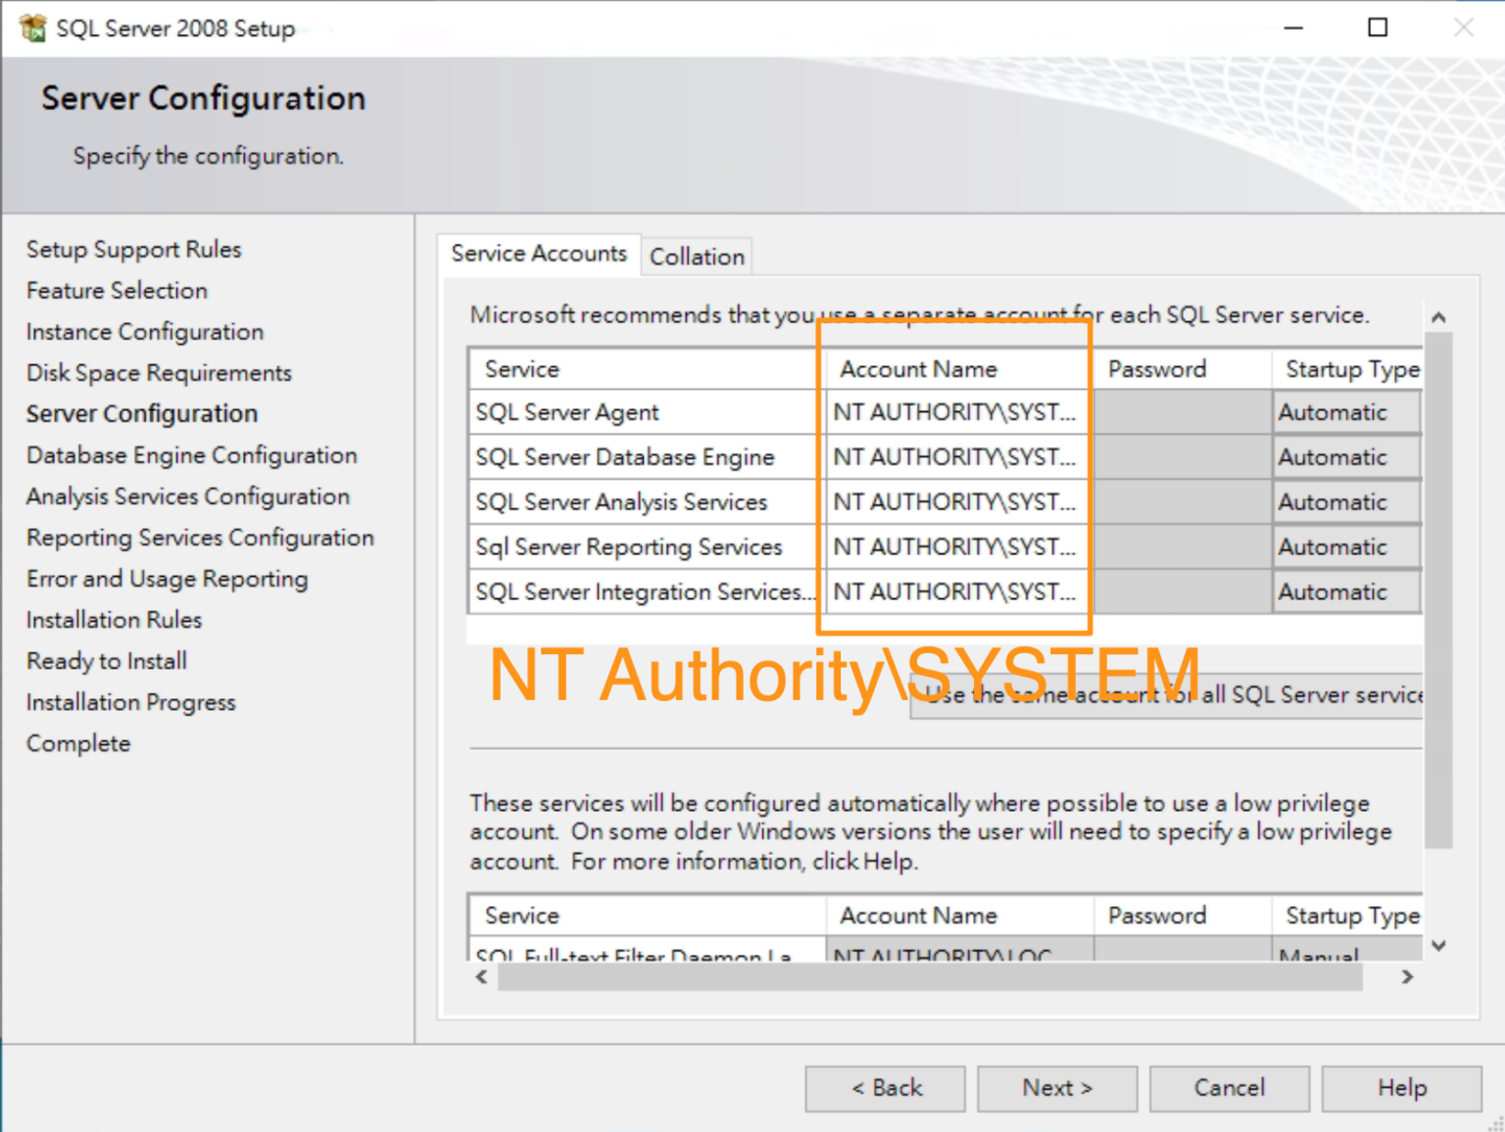Click the vertical scrollbar up arrow
Image resolution: width=1505 pixels, height=1132 pixels.
(x=1438, y=316)
